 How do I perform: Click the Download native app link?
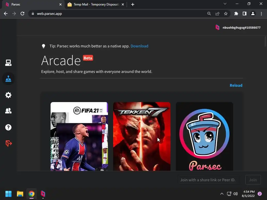point(139,46)
